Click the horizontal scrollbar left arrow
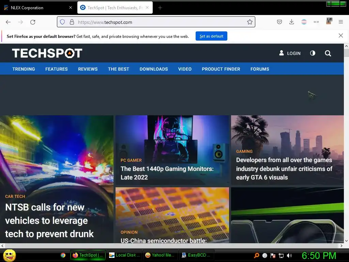349x262 pixels. (2, 246)
